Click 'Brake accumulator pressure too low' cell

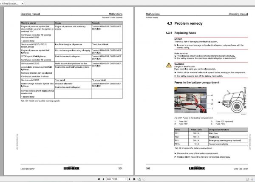click(x=73, y=64)
